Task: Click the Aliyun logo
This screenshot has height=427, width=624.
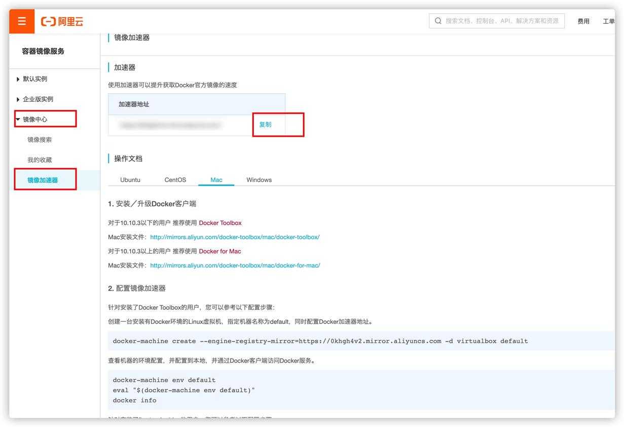Action: pyautogui.click(x=62, y=21)
